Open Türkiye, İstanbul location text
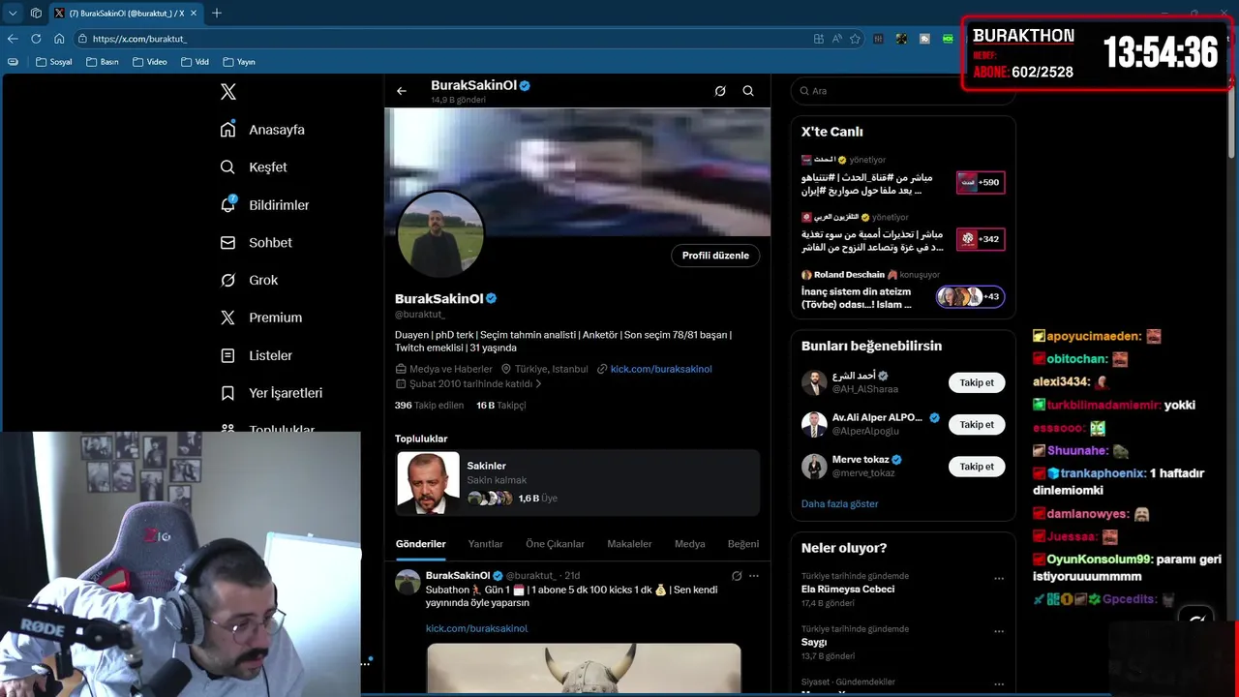The width and height of the screenshot is (1239, 697). coord(552,369)
